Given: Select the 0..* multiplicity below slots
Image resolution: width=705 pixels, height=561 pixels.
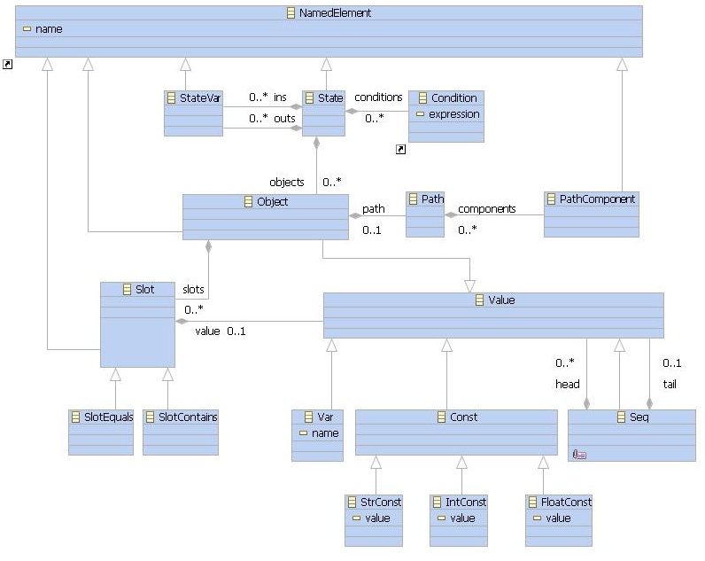Looking at the screenshot, I should [194, 310].
